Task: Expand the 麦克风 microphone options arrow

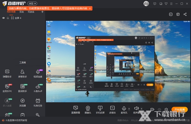Action: [x=129, y=109]
